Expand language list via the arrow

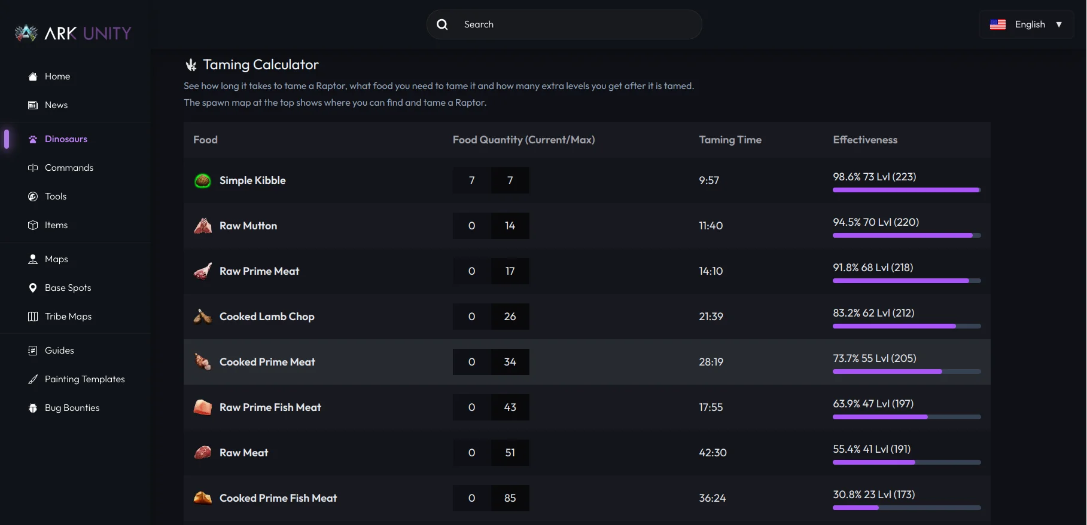click(x=1059, y=24)
